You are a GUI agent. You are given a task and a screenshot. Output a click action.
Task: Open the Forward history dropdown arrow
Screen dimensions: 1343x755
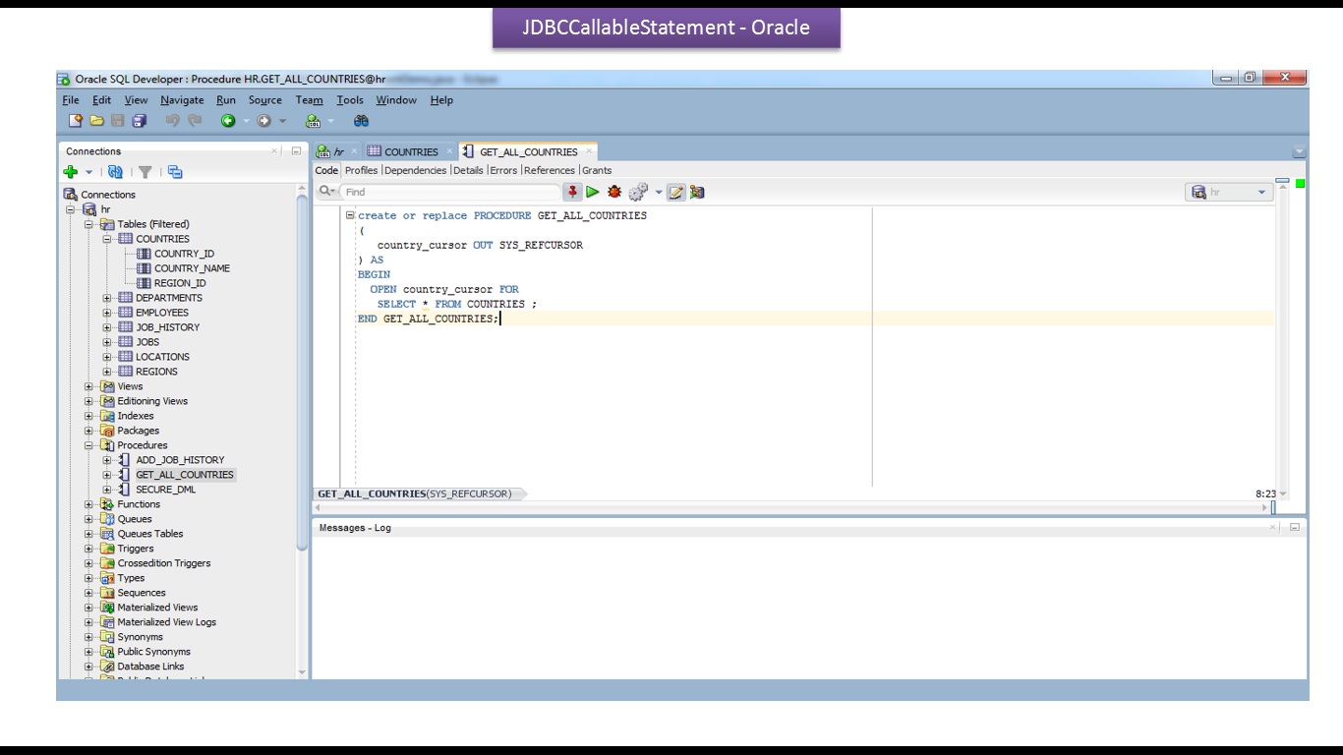(x=282, y=121)
